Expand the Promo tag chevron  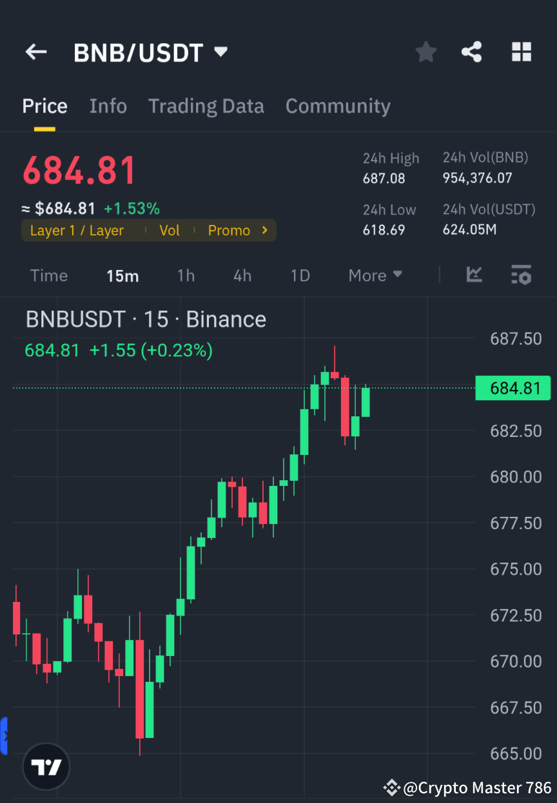[x=264, y=230]
